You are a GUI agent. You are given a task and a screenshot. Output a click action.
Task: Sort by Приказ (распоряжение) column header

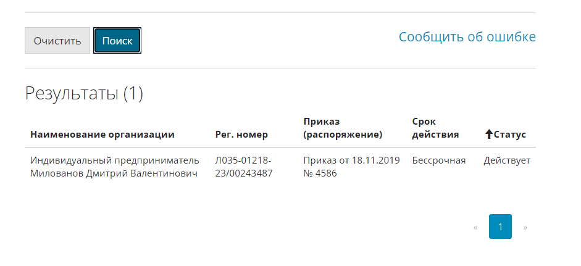(343, 128)
